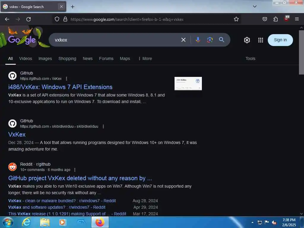Open the search Tools options
This screenshot has width=304, height=228.
coord(250,58)
